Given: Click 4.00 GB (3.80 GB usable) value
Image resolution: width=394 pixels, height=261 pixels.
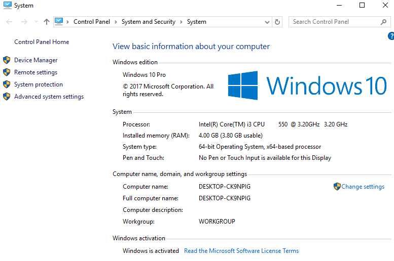Looking at the screenshot, I should tap(230, 136).
